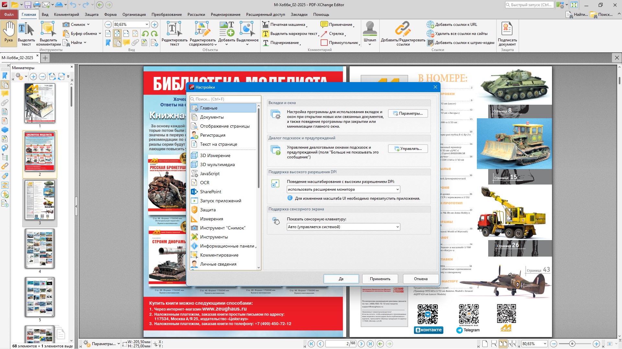Screen dimensions: 622x349
Task: Click Добавить/Редактировать ссылки icon
Action: click(403, 30)
